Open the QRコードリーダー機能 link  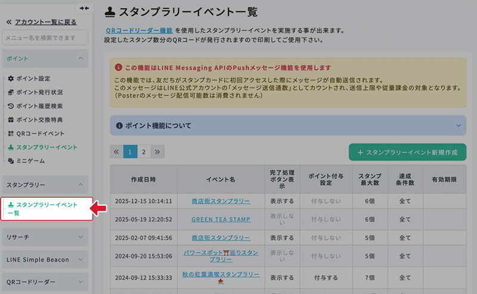[139, 30]
